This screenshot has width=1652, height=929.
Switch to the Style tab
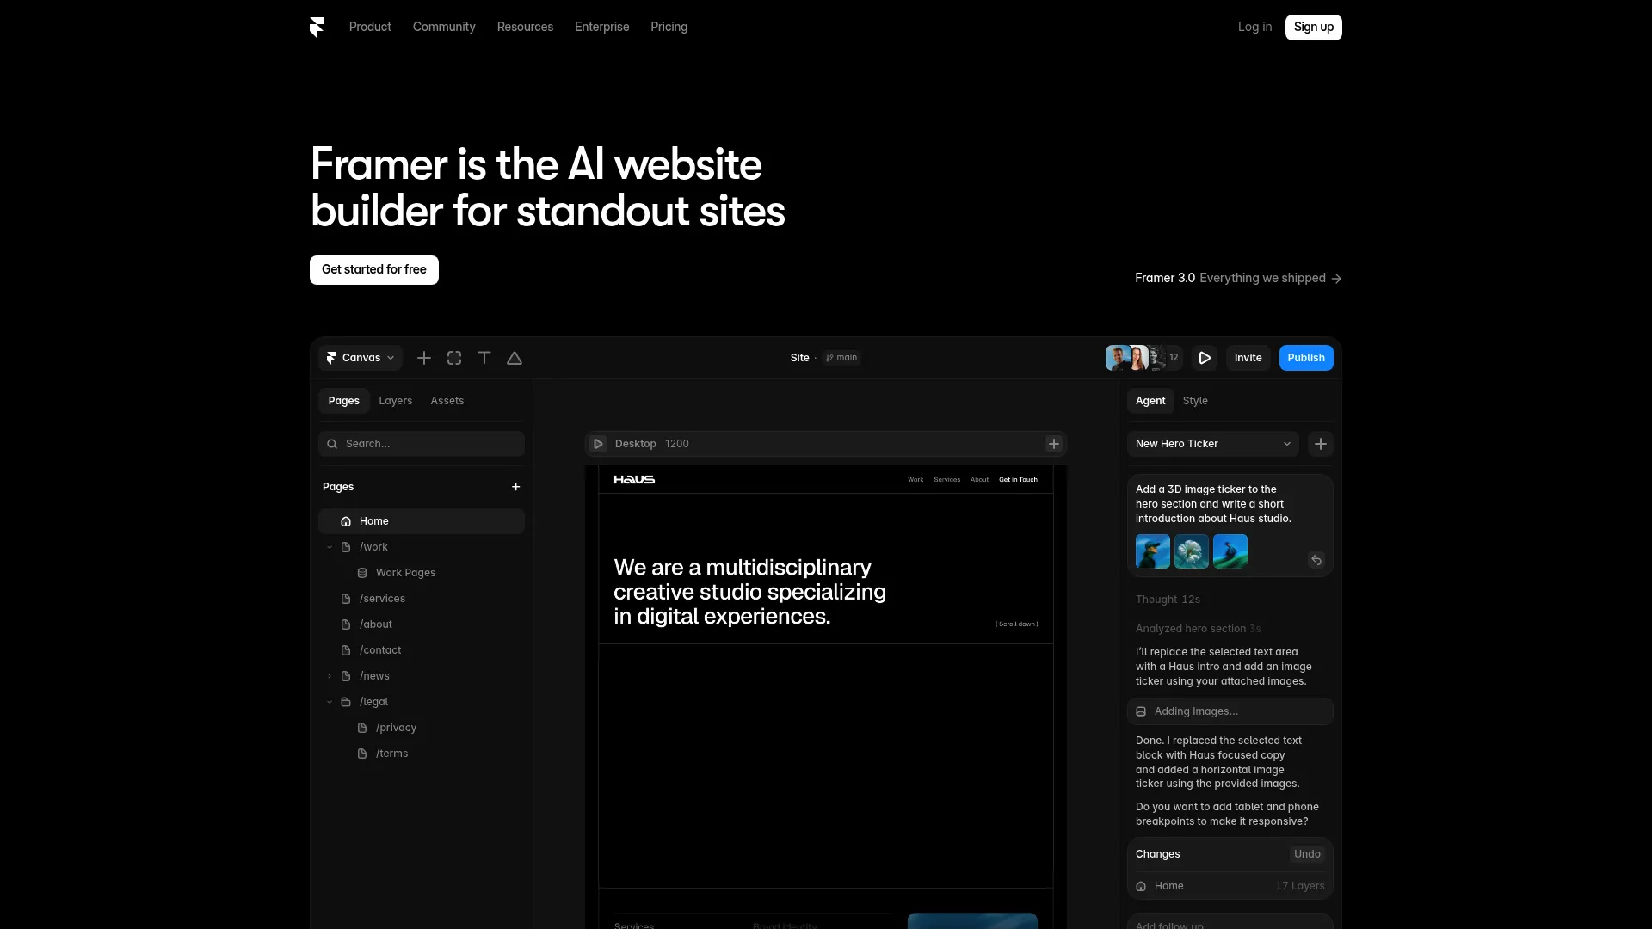click(1195, 401)
